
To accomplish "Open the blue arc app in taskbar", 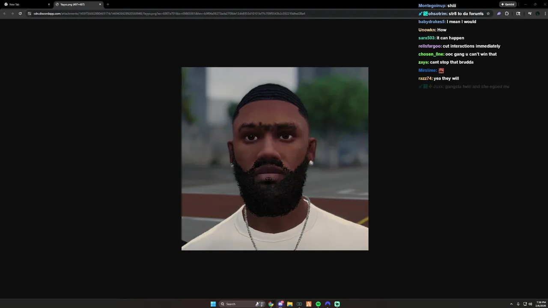I will point(328,304).
